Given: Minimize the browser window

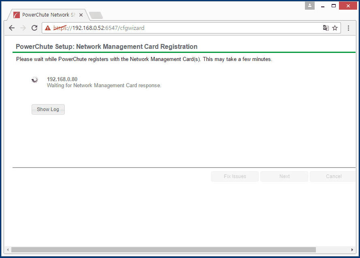Looking at the screenshot, I should [323, 6].
